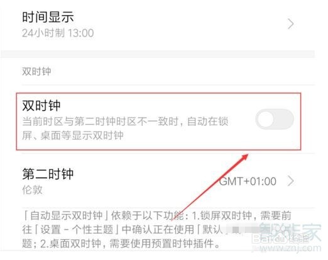Viewport: 328px width, 260px height.
Task: Click the 双时钟 section header
Action: tap(36, 71)
